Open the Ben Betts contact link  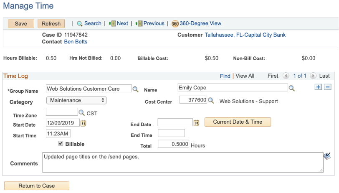tap(76, 42)
